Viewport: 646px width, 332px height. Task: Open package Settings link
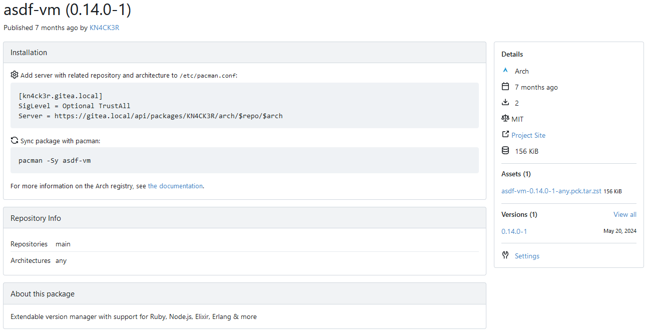coord(527,256)
